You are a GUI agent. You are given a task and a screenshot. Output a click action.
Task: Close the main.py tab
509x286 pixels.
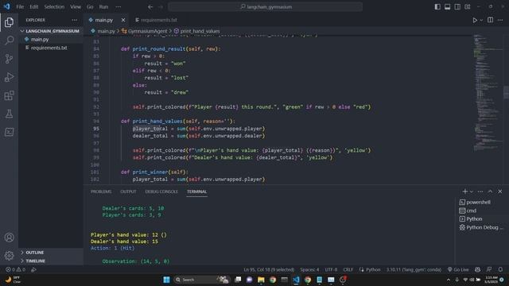click(123, 20)
